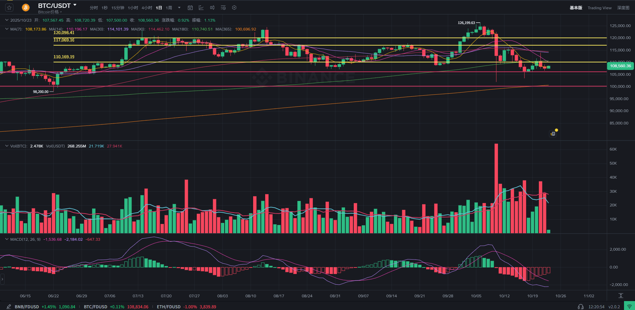Click the MACD(12, 26, 9) indicator label
635x310 pixels.
(x=25, y=239)
